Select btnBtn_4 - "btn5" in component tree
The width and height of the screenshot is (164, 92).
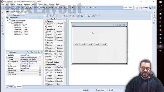click(21, 34)
